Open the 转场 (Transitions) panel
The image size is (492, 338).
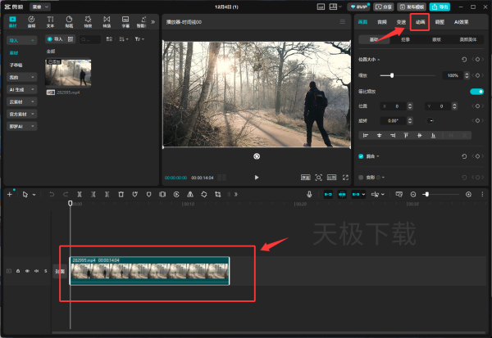[106, 21]
